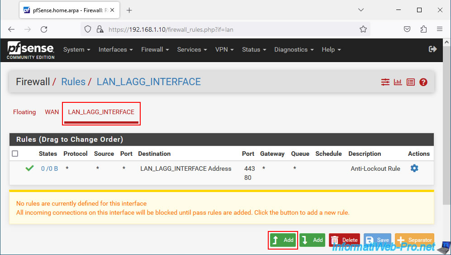Click the green pass checkmark icon

point(29,168)
